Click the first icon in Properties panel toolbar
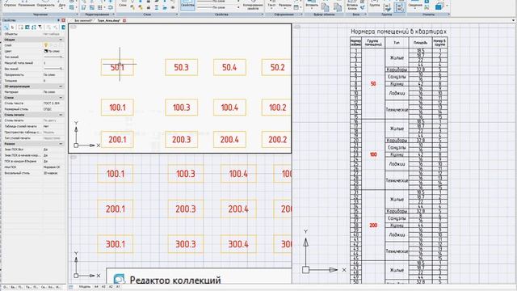Screen dimensions: 517x291 click(6, 27)
